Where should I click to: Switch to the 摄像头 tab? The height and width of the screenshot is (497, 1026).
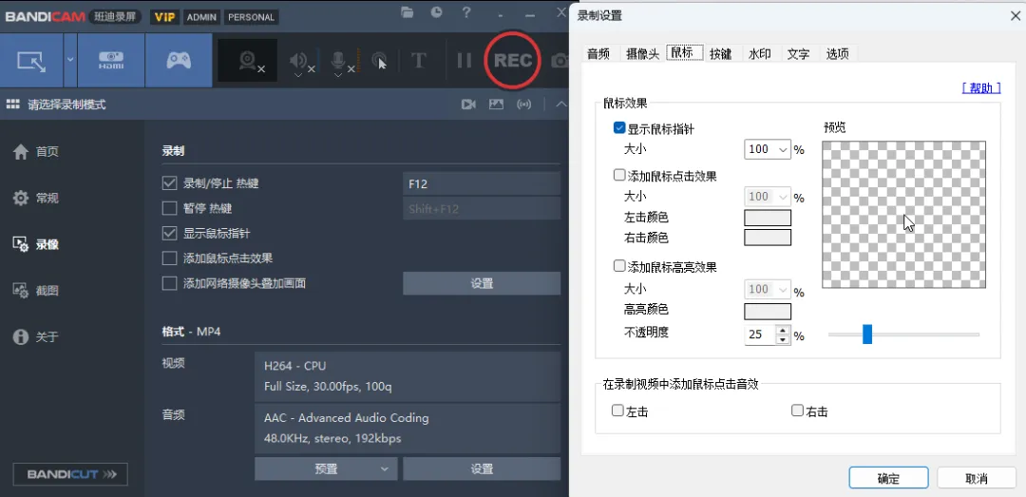tap(642, 54)
